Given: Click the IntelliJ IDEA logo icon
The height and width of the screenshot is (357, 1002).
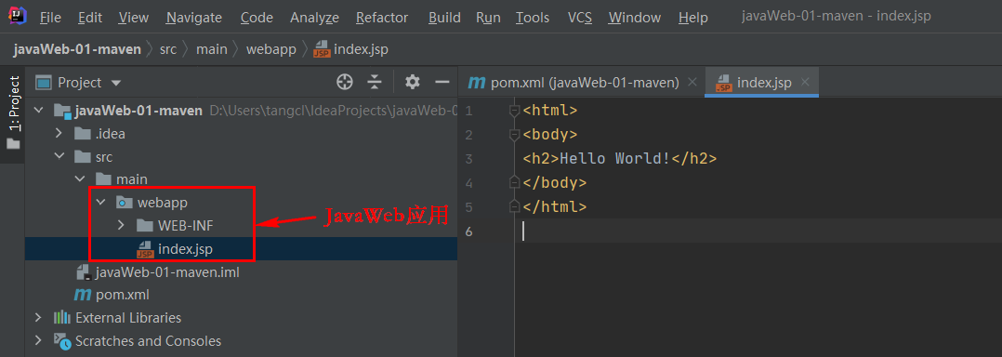Looking at the screenshot, I should coord(18,16).
